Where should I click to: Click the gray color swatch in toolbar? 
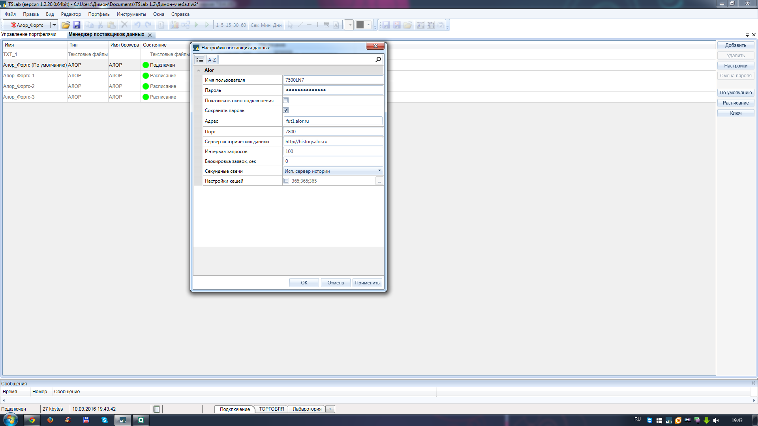point(360,25)
